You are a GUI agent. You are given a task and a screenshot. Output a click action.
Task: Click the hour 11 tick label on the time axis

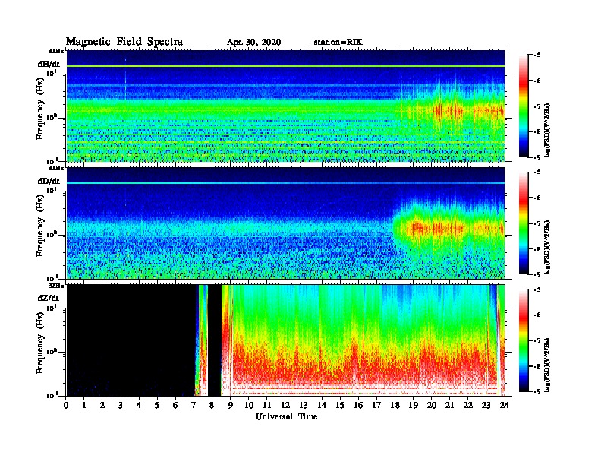[x=267, y=405]
